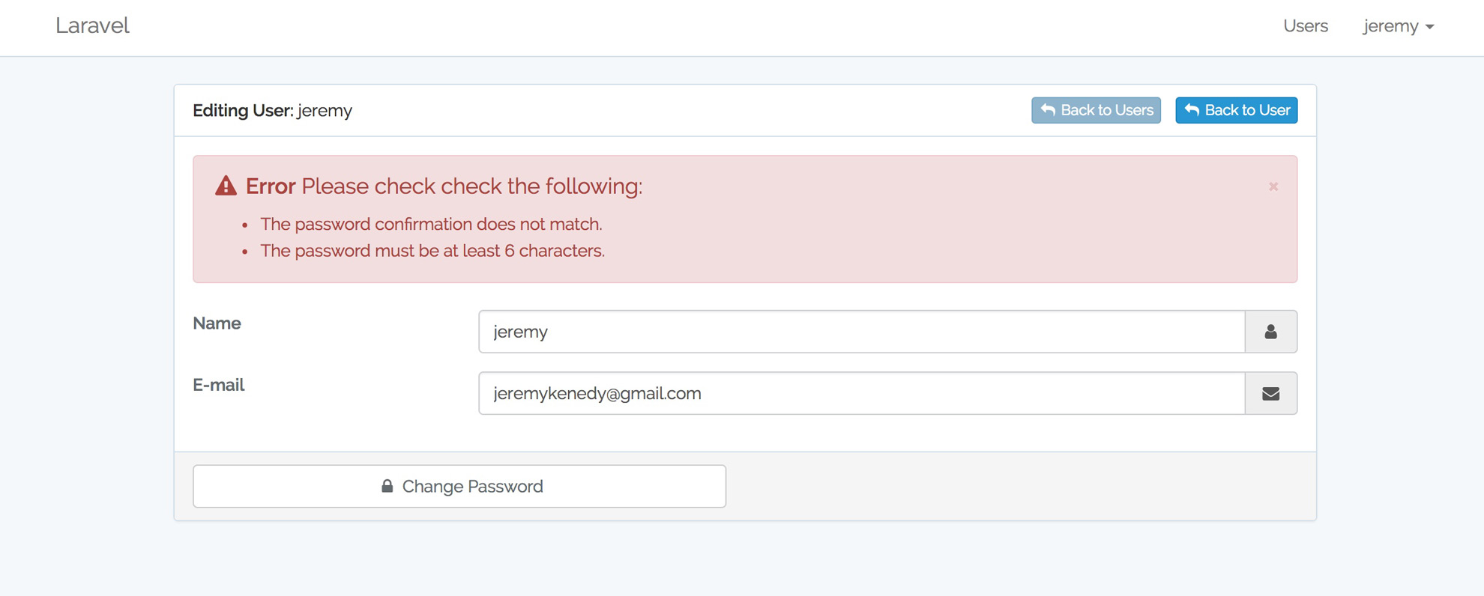Click the Editing User: jeremy panel heading
The image size is (1484, 596).
coord(272,111)
